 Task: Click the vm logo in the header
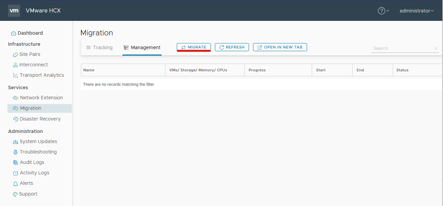pyautogui.click(x=14, y=10)
